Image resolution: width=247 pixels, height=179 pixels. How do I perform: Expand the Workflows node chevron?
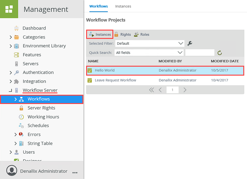[15, 99]
